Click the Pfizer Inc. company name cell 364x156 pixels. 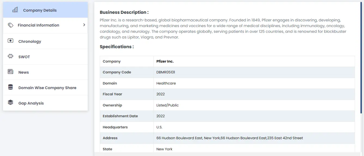pos(165,61)
